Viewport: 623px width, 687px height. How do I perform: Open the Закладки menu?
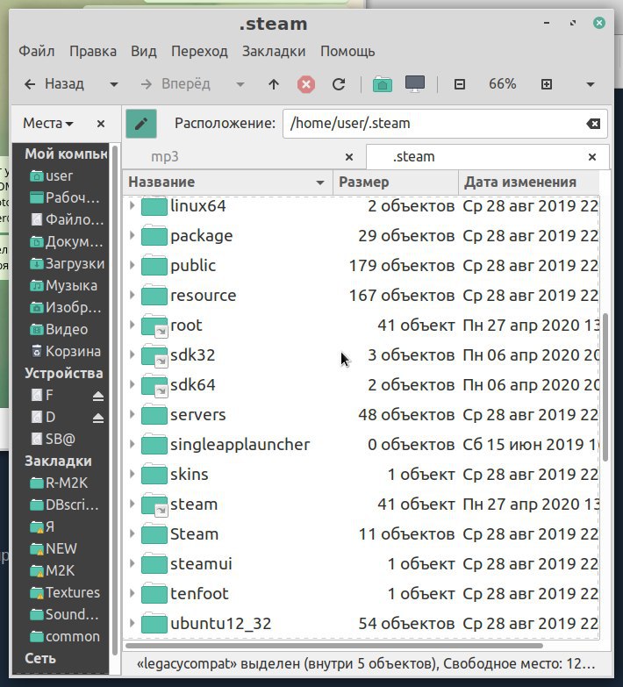point(274,51)
